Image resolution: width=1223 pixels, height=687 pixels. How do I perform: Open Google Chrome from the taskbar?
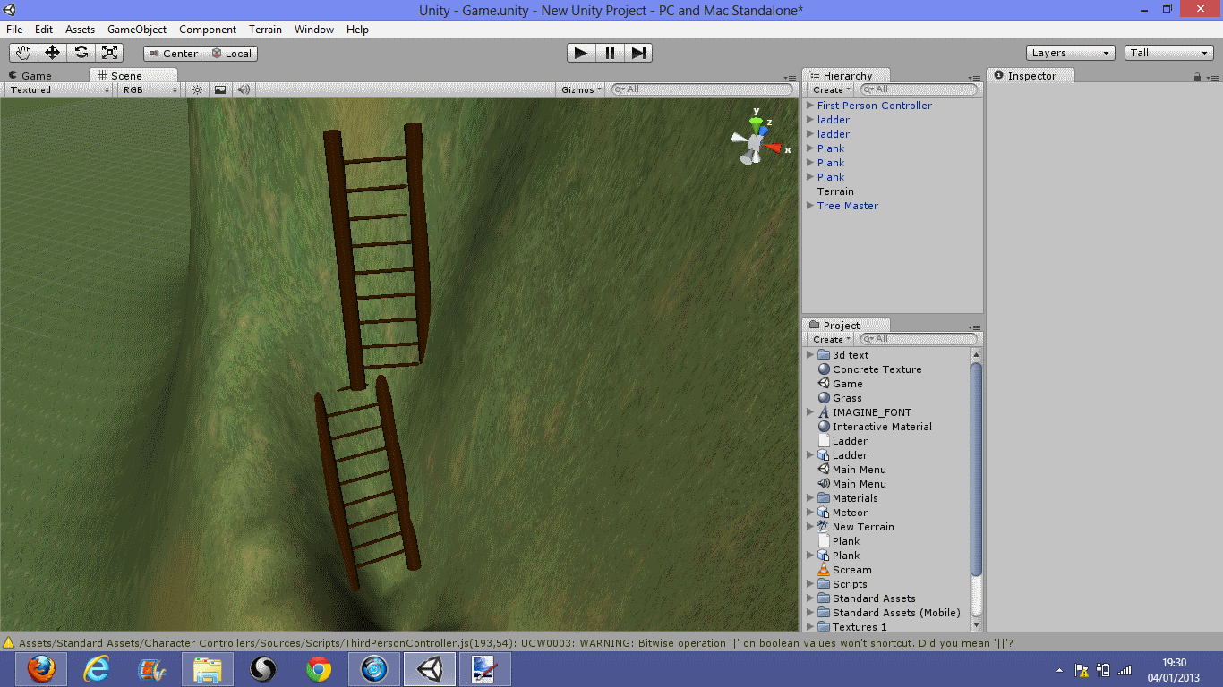319,668
